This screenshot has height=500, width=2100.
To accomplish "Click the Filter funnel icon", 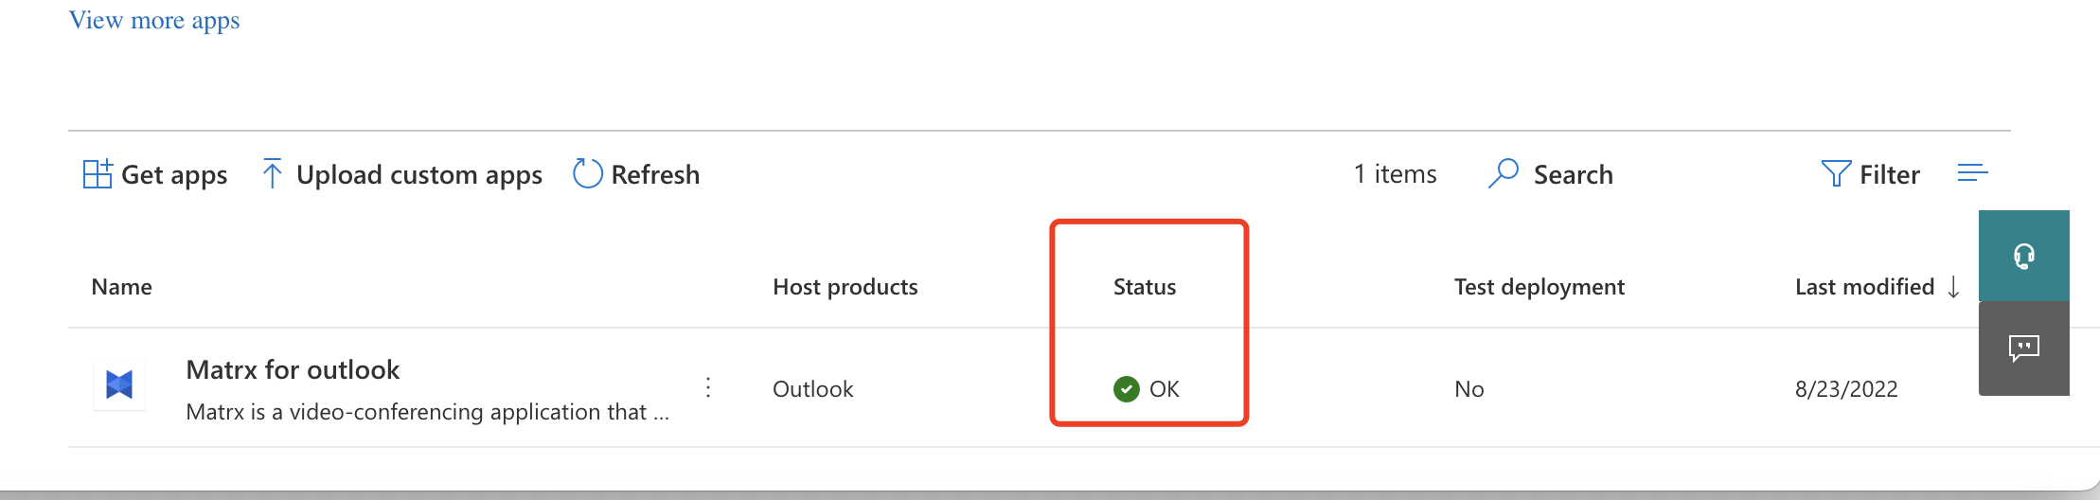I will click(x=1836, y=173).
